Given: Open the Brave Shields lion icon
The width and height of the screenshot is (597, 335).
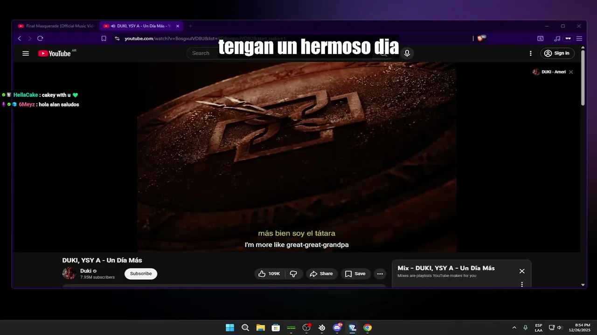Looking at the screenshot, I should [481, 38].
